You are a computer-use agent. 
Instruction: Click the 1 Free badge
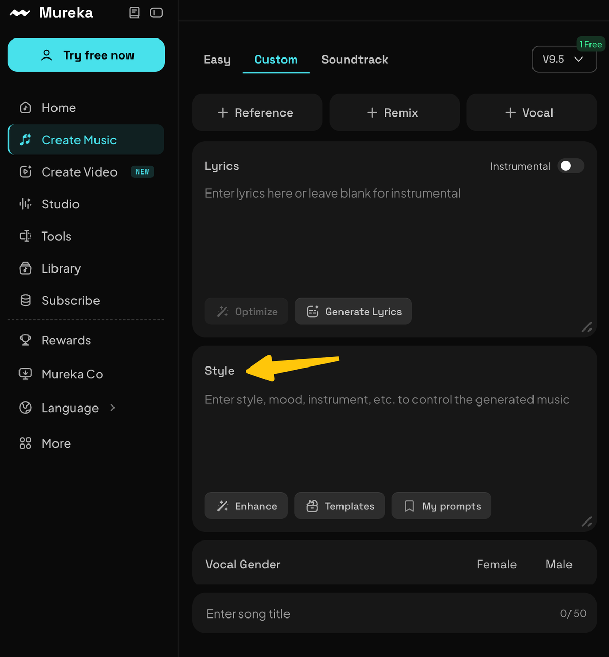591,44
